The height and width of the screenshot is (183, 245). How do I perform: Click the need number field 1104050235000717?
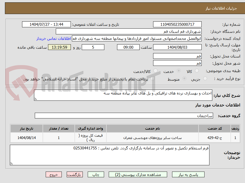tap(177, 24)
